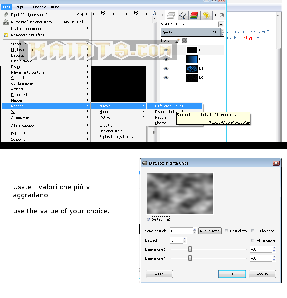Open the Finestre menu

pos(40,7)
